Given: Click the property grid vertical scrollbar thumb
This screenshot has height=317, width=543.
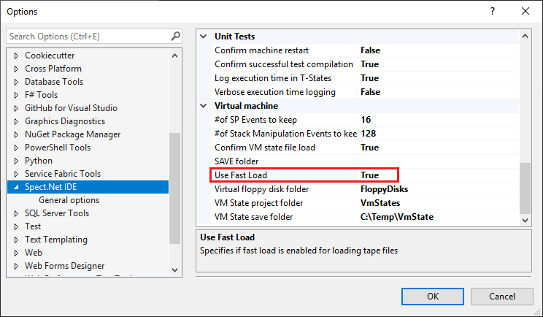Looking at the screenshot, I should 525,188.
